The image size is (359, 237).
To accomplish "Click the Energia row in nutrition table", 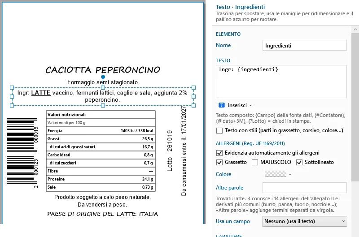I will [101, 131].
